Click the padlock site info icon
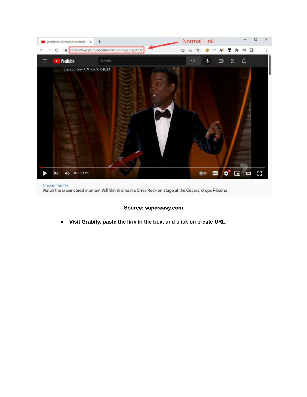 click(66, 50)
